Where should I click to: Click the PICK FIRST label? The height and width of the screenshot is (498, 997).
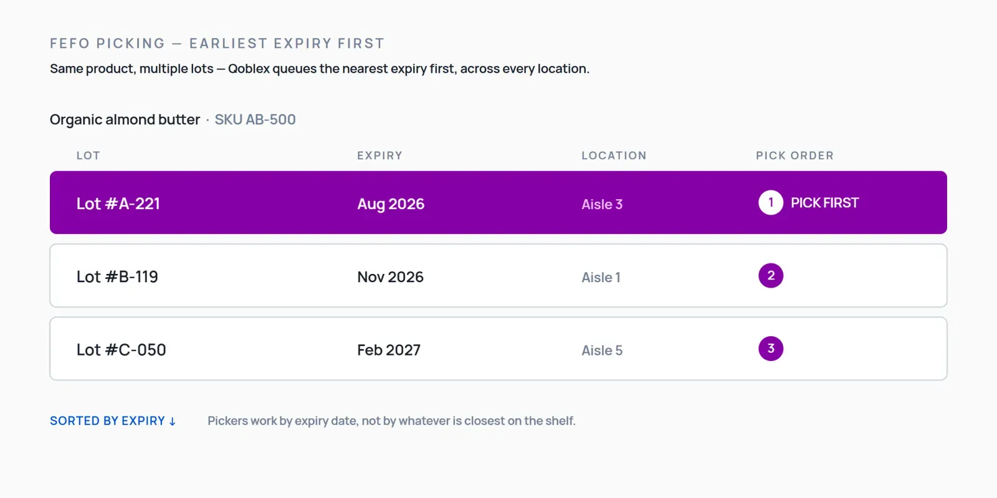[824, 203]
